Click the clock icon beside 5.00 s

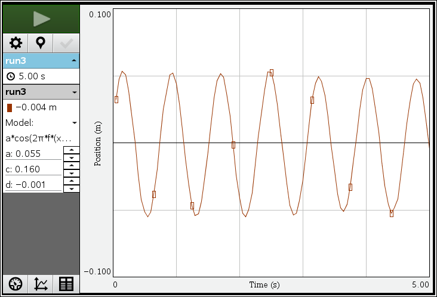click(11, 76)
